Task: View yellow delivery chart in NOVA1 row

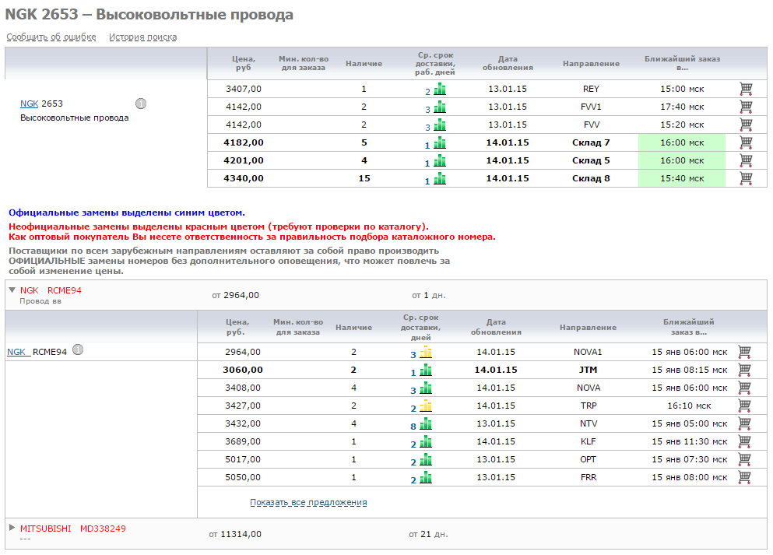Action: tap(426, 353)
